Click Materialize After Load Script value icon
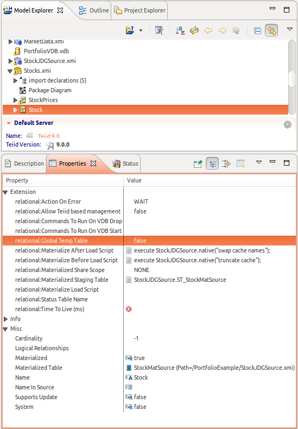Viewport: 298px width, 429px height. 129,251
